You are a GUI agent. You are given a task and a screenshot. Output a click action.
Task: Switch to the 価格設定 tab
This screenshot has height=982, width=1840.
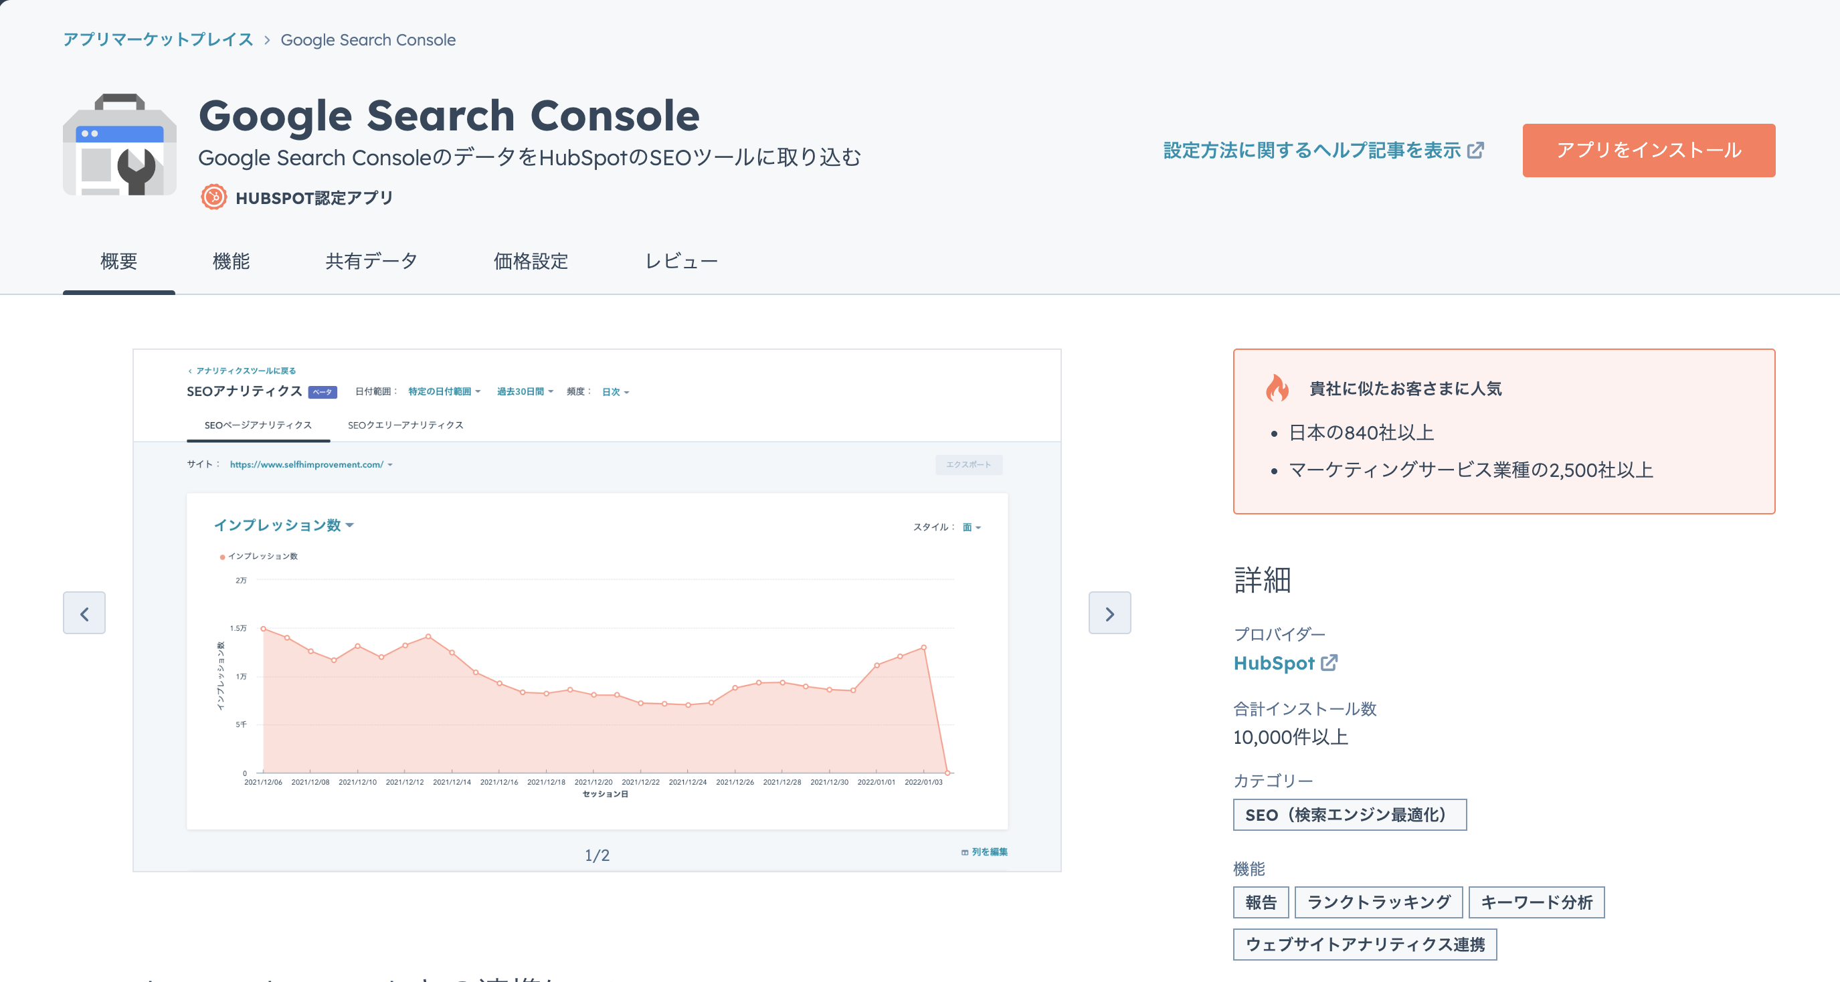coord(531,262)
